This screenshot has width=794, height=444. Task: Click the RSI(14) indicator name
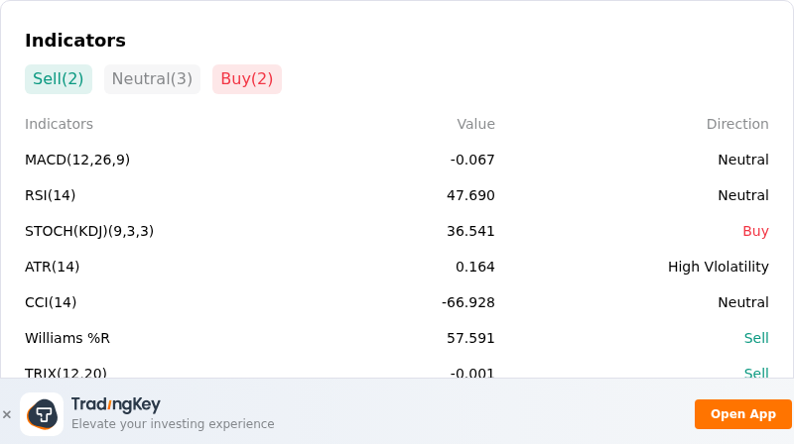tap(51, 195)
